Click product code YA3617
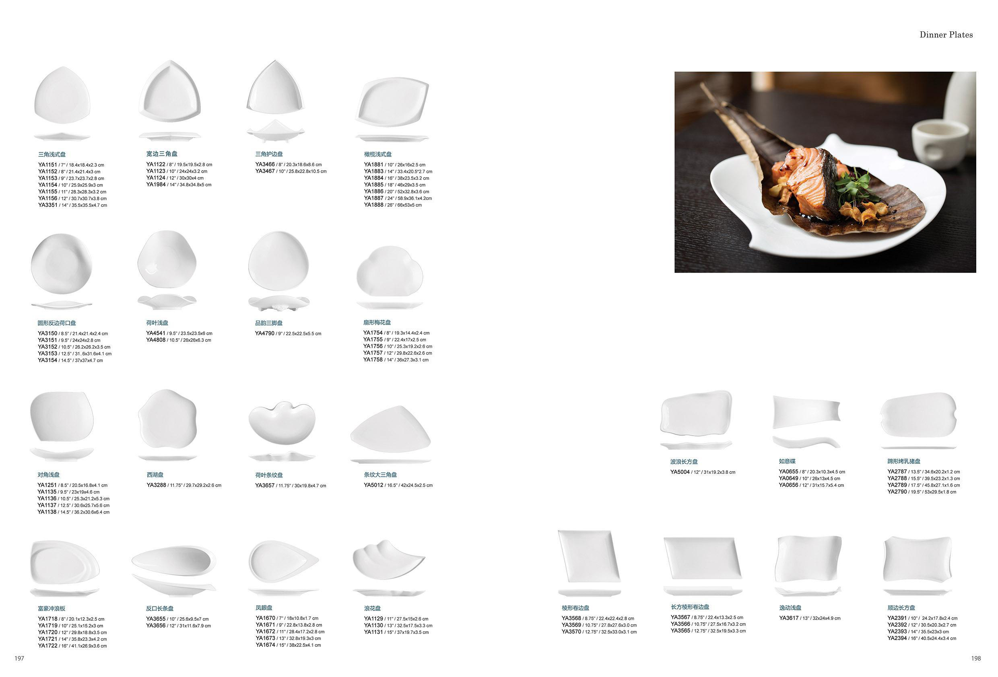Image resolution: width=998 pixels, height=677 pixels. point(789,618)
